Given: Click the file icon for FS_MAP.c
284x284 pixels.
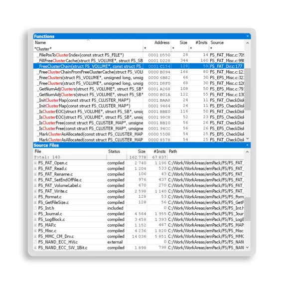Looking at the screenshot, I should 35,225.
